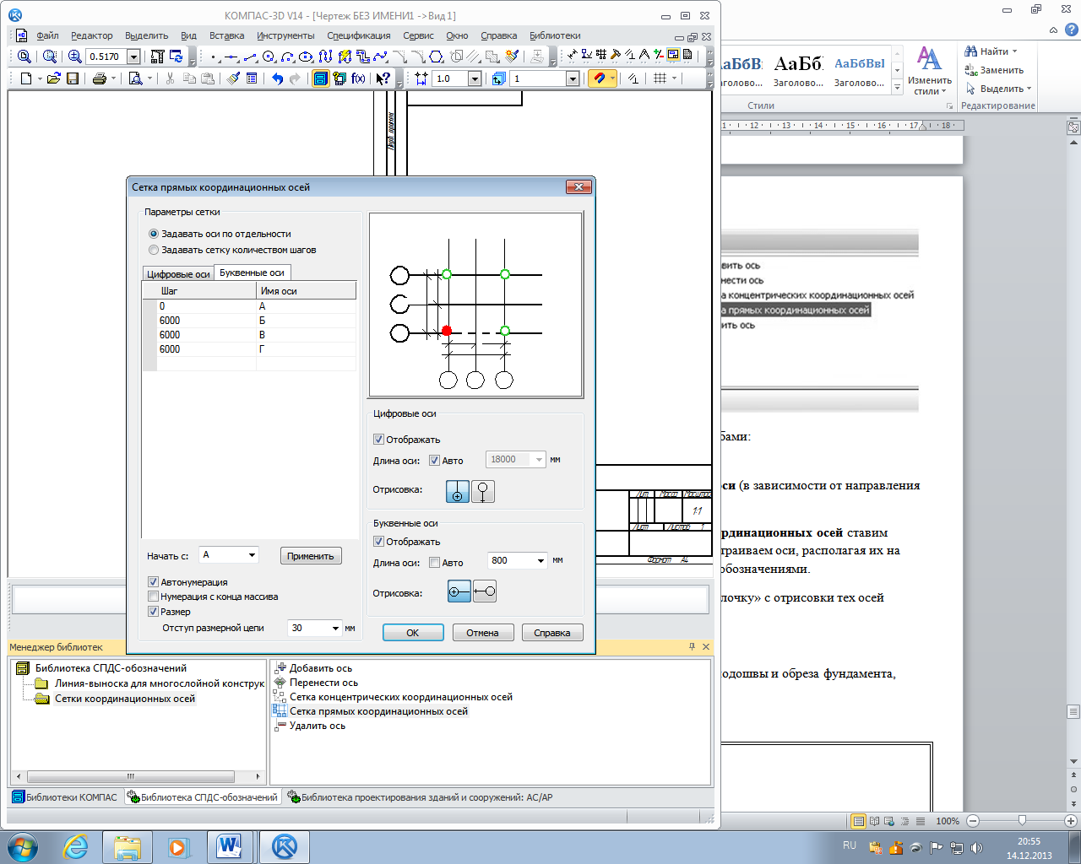Click horizontal scrollbar in library tree panel
This screenshot has height=864, width=1081.
[x=131, y=776]
